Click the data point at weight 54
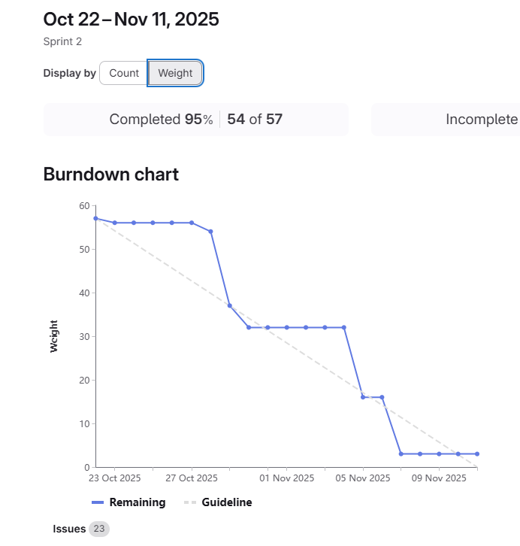This screenshot has height=546, width=520. click(x=210, y=231)
